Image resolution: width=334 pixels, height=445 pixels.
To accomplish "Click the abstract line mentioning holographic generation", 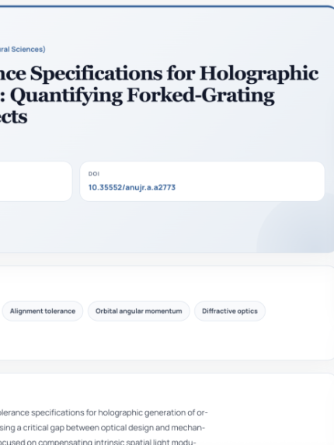I will 103,412.
